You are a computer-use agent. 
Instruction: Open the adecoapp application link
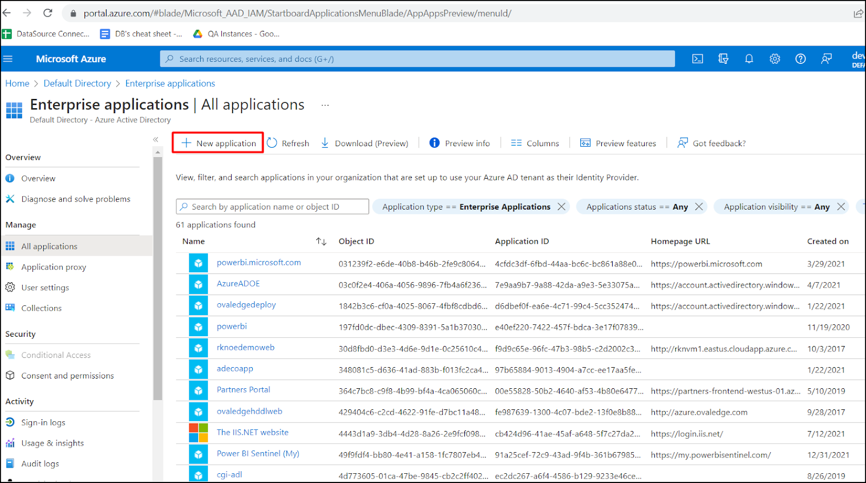click(235, 369)
